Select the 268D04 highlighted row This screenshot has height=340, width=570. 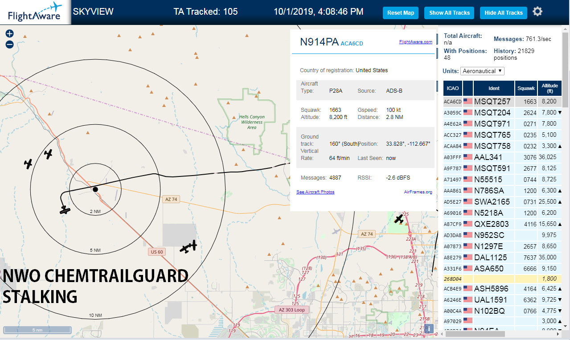502,279
